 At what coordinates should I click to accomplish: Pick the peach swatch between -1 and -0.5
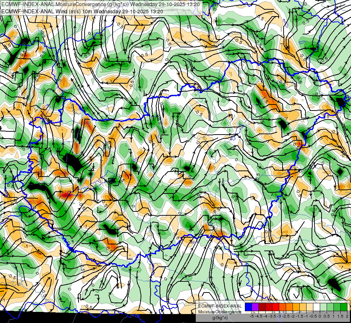310,307
